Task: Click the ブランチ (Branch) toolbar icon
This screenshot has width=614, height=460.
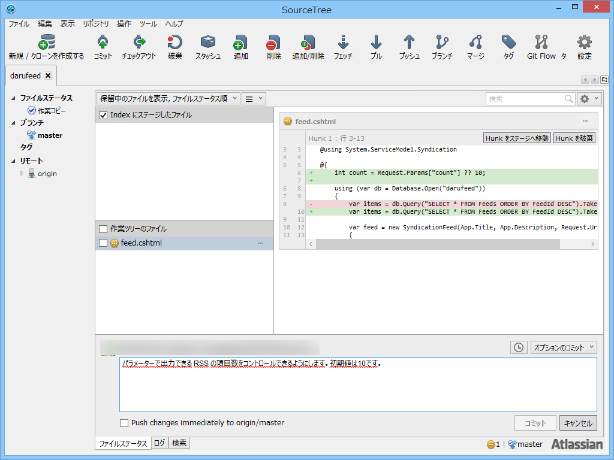Action: 442,43
